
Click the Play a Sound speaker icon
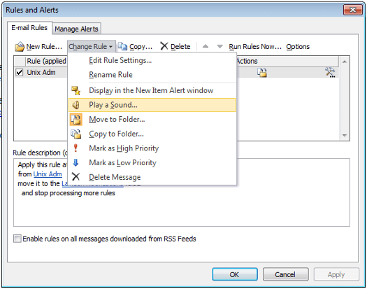point(75,105)
